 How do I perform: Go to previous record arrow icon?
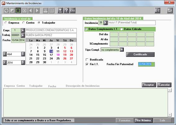point(31,11)
